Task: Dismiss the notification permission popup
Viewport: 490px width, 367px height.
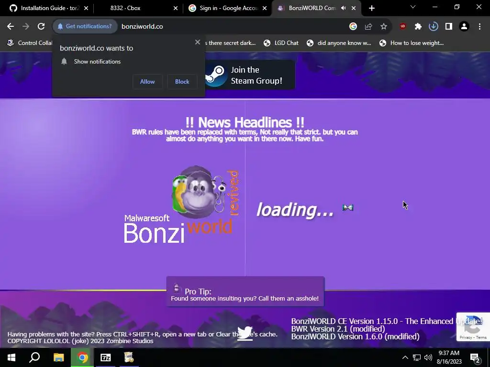Action: [x=198, y=42]
